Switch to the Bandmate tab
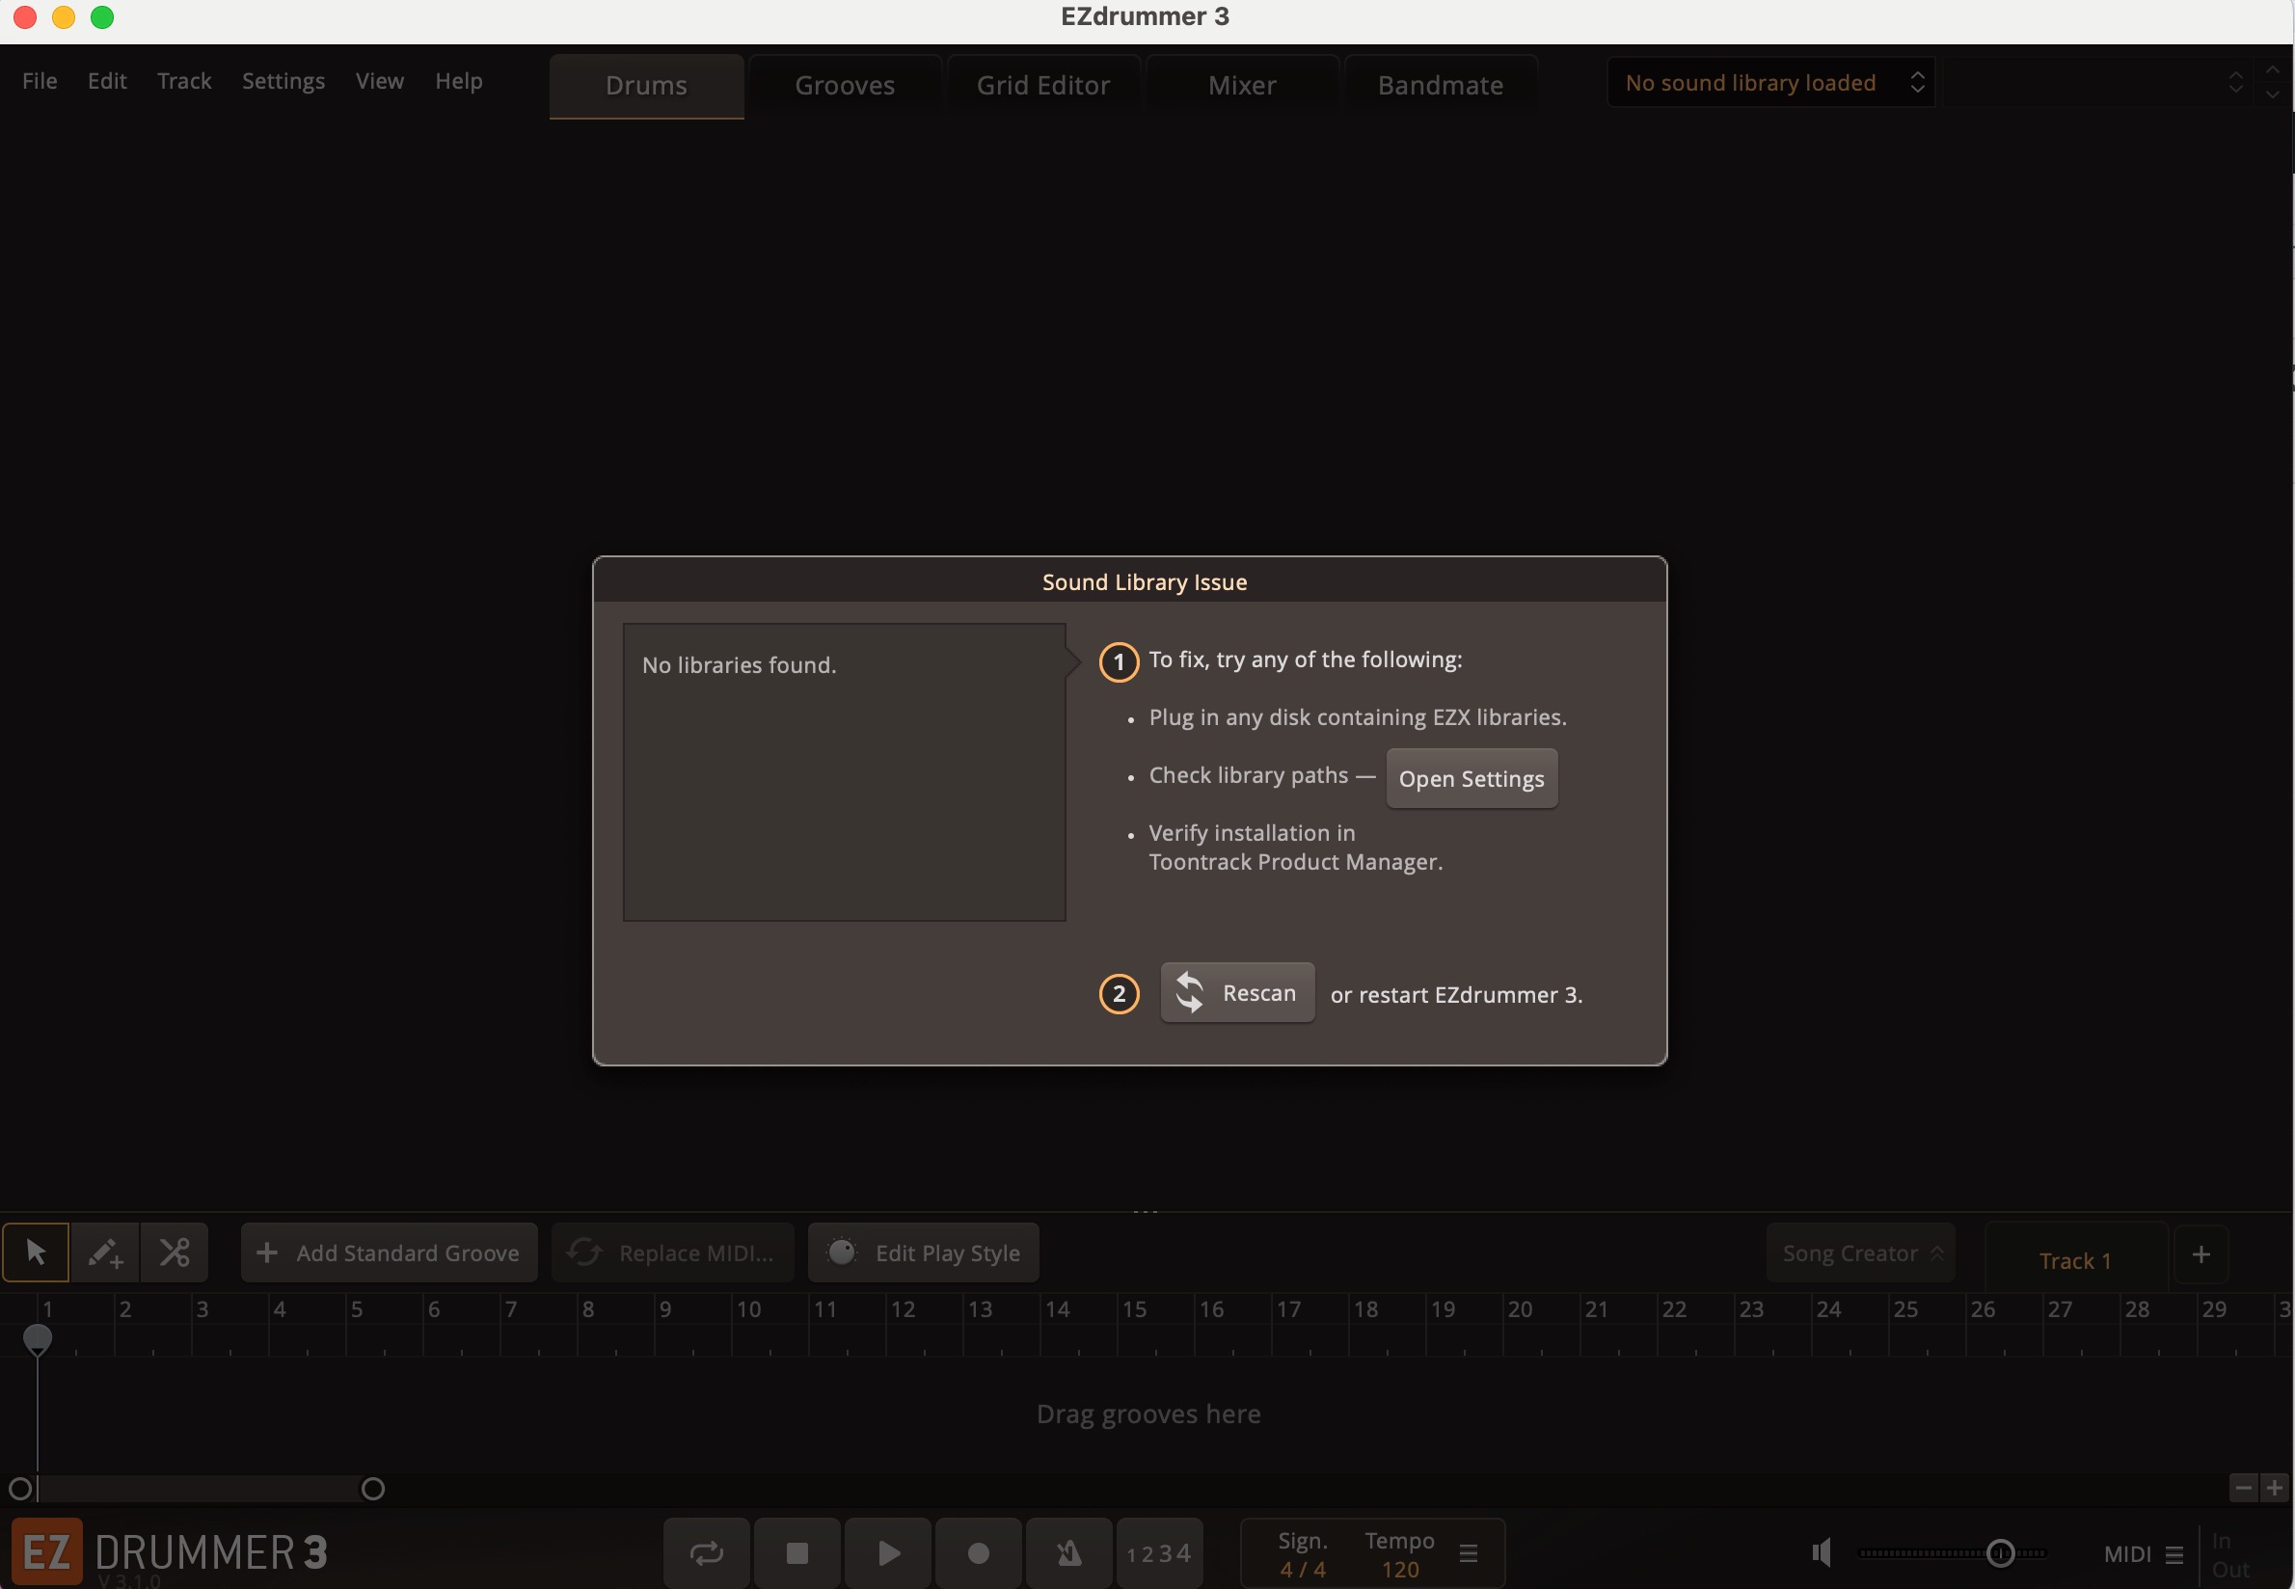This screenshot has width=2295, height=1589. (x=1440, y=86)
